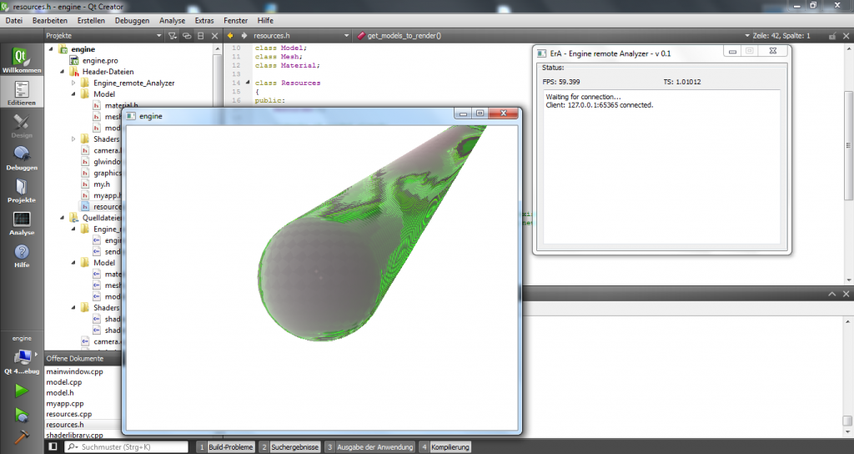Screen dimensions: 854x454
Task: Open the Extras menu
Action: tap(204, 20)
